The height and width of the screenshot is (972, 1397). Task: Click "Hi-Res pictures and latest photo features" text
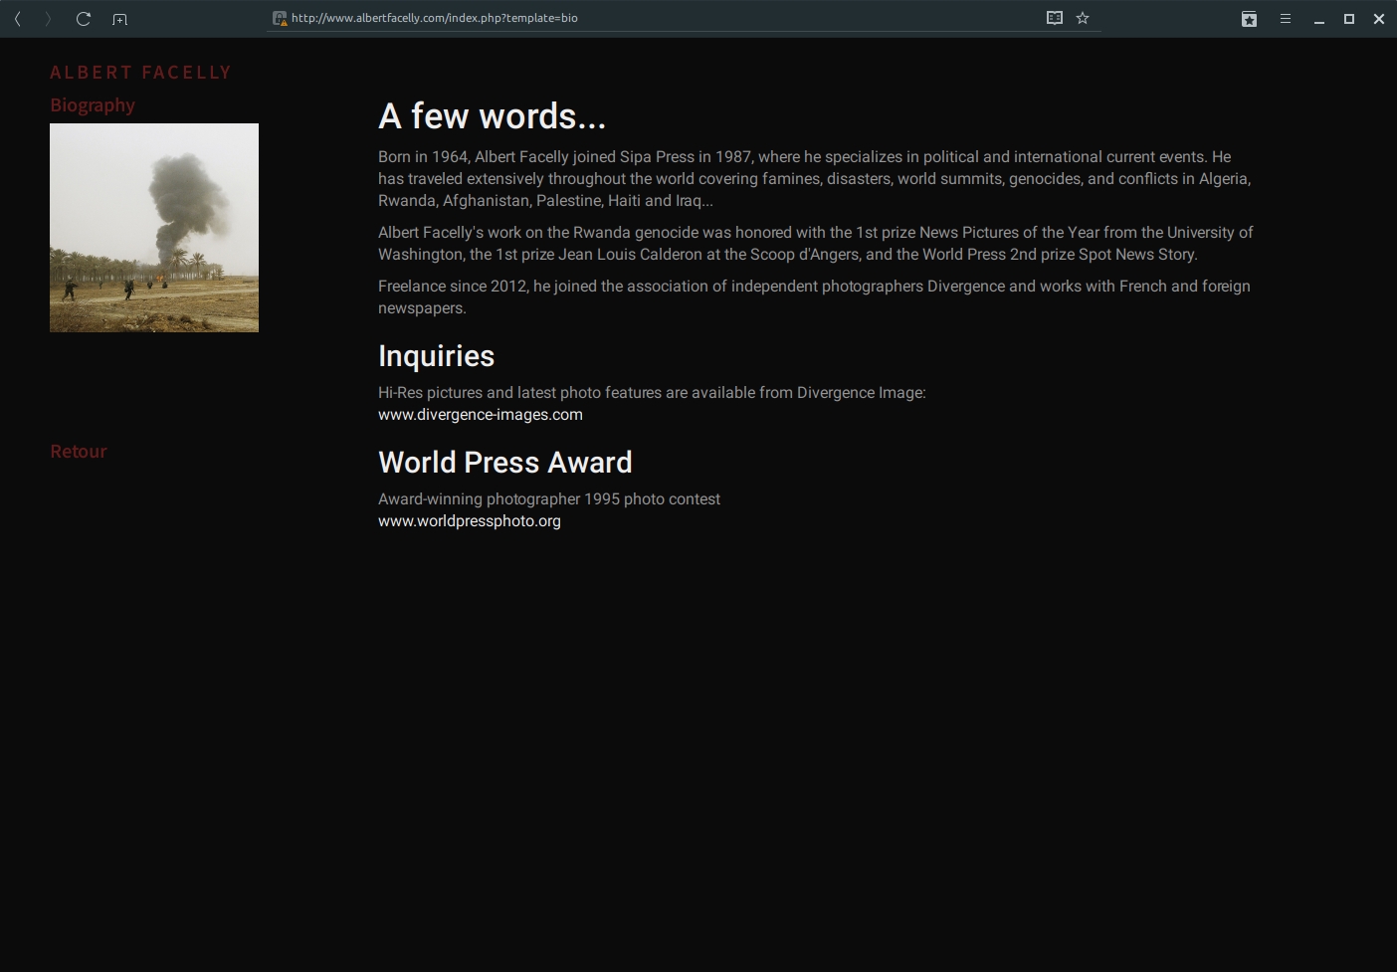pyautogui.click(x=652, y=393)
